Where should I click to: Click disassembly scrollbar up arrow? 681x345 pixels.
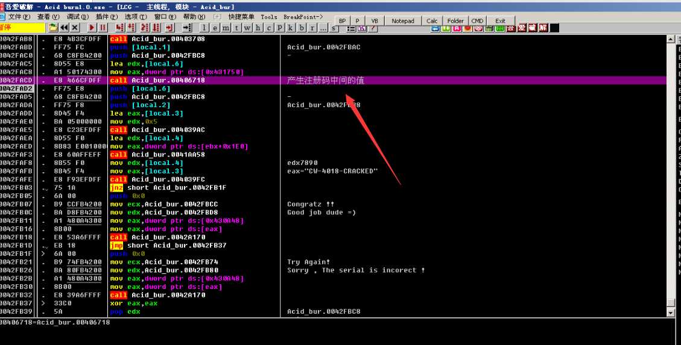point(671,39)
